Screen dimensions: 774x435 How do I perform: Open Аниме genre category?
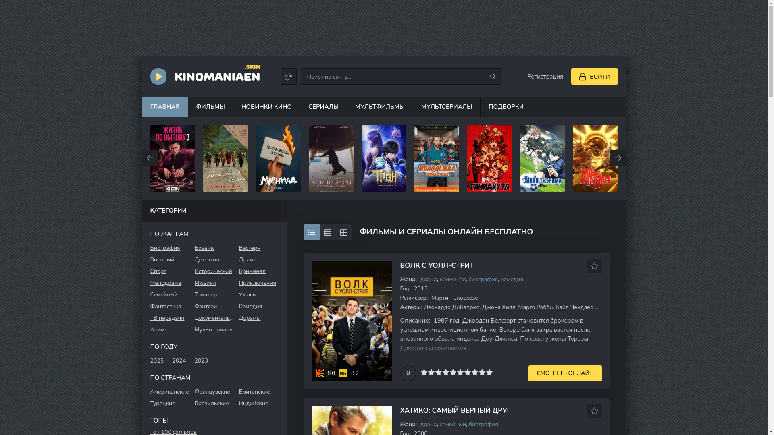click(x=159, y=330)
